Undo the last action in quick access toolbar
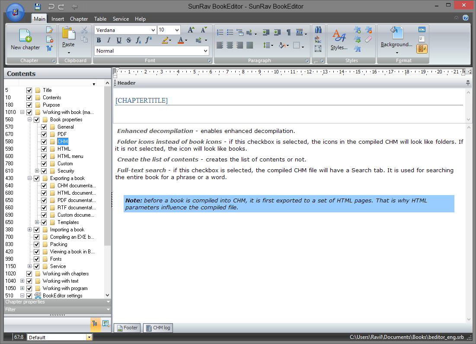Image resolution: width=476 pixels, height=344 pixels. [x=51, y=6]
